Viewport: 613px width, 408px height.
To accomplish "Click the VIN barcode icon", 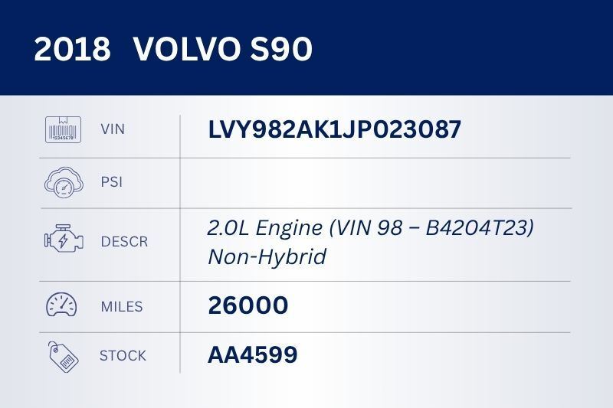I will click(63, 129).
